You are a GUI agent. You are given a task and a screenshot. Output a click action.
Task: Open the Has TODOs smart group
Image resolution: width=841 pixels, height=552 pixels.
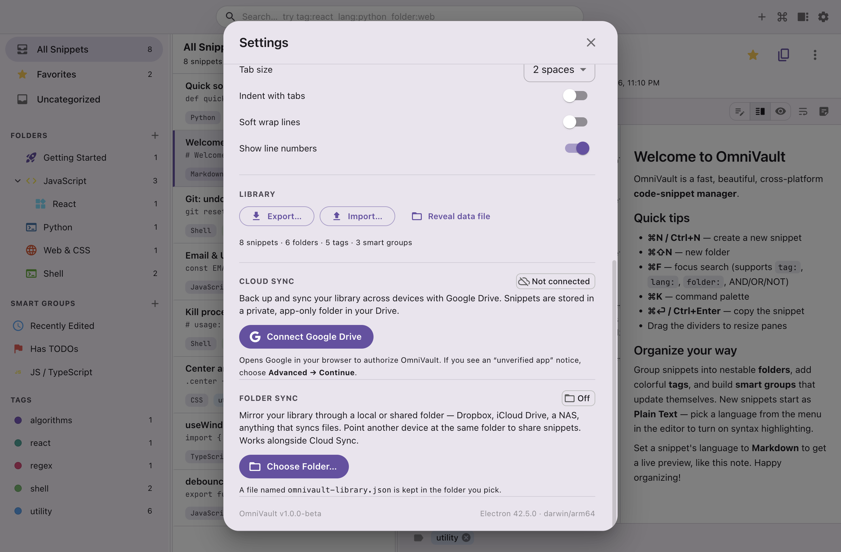(84, 349)
